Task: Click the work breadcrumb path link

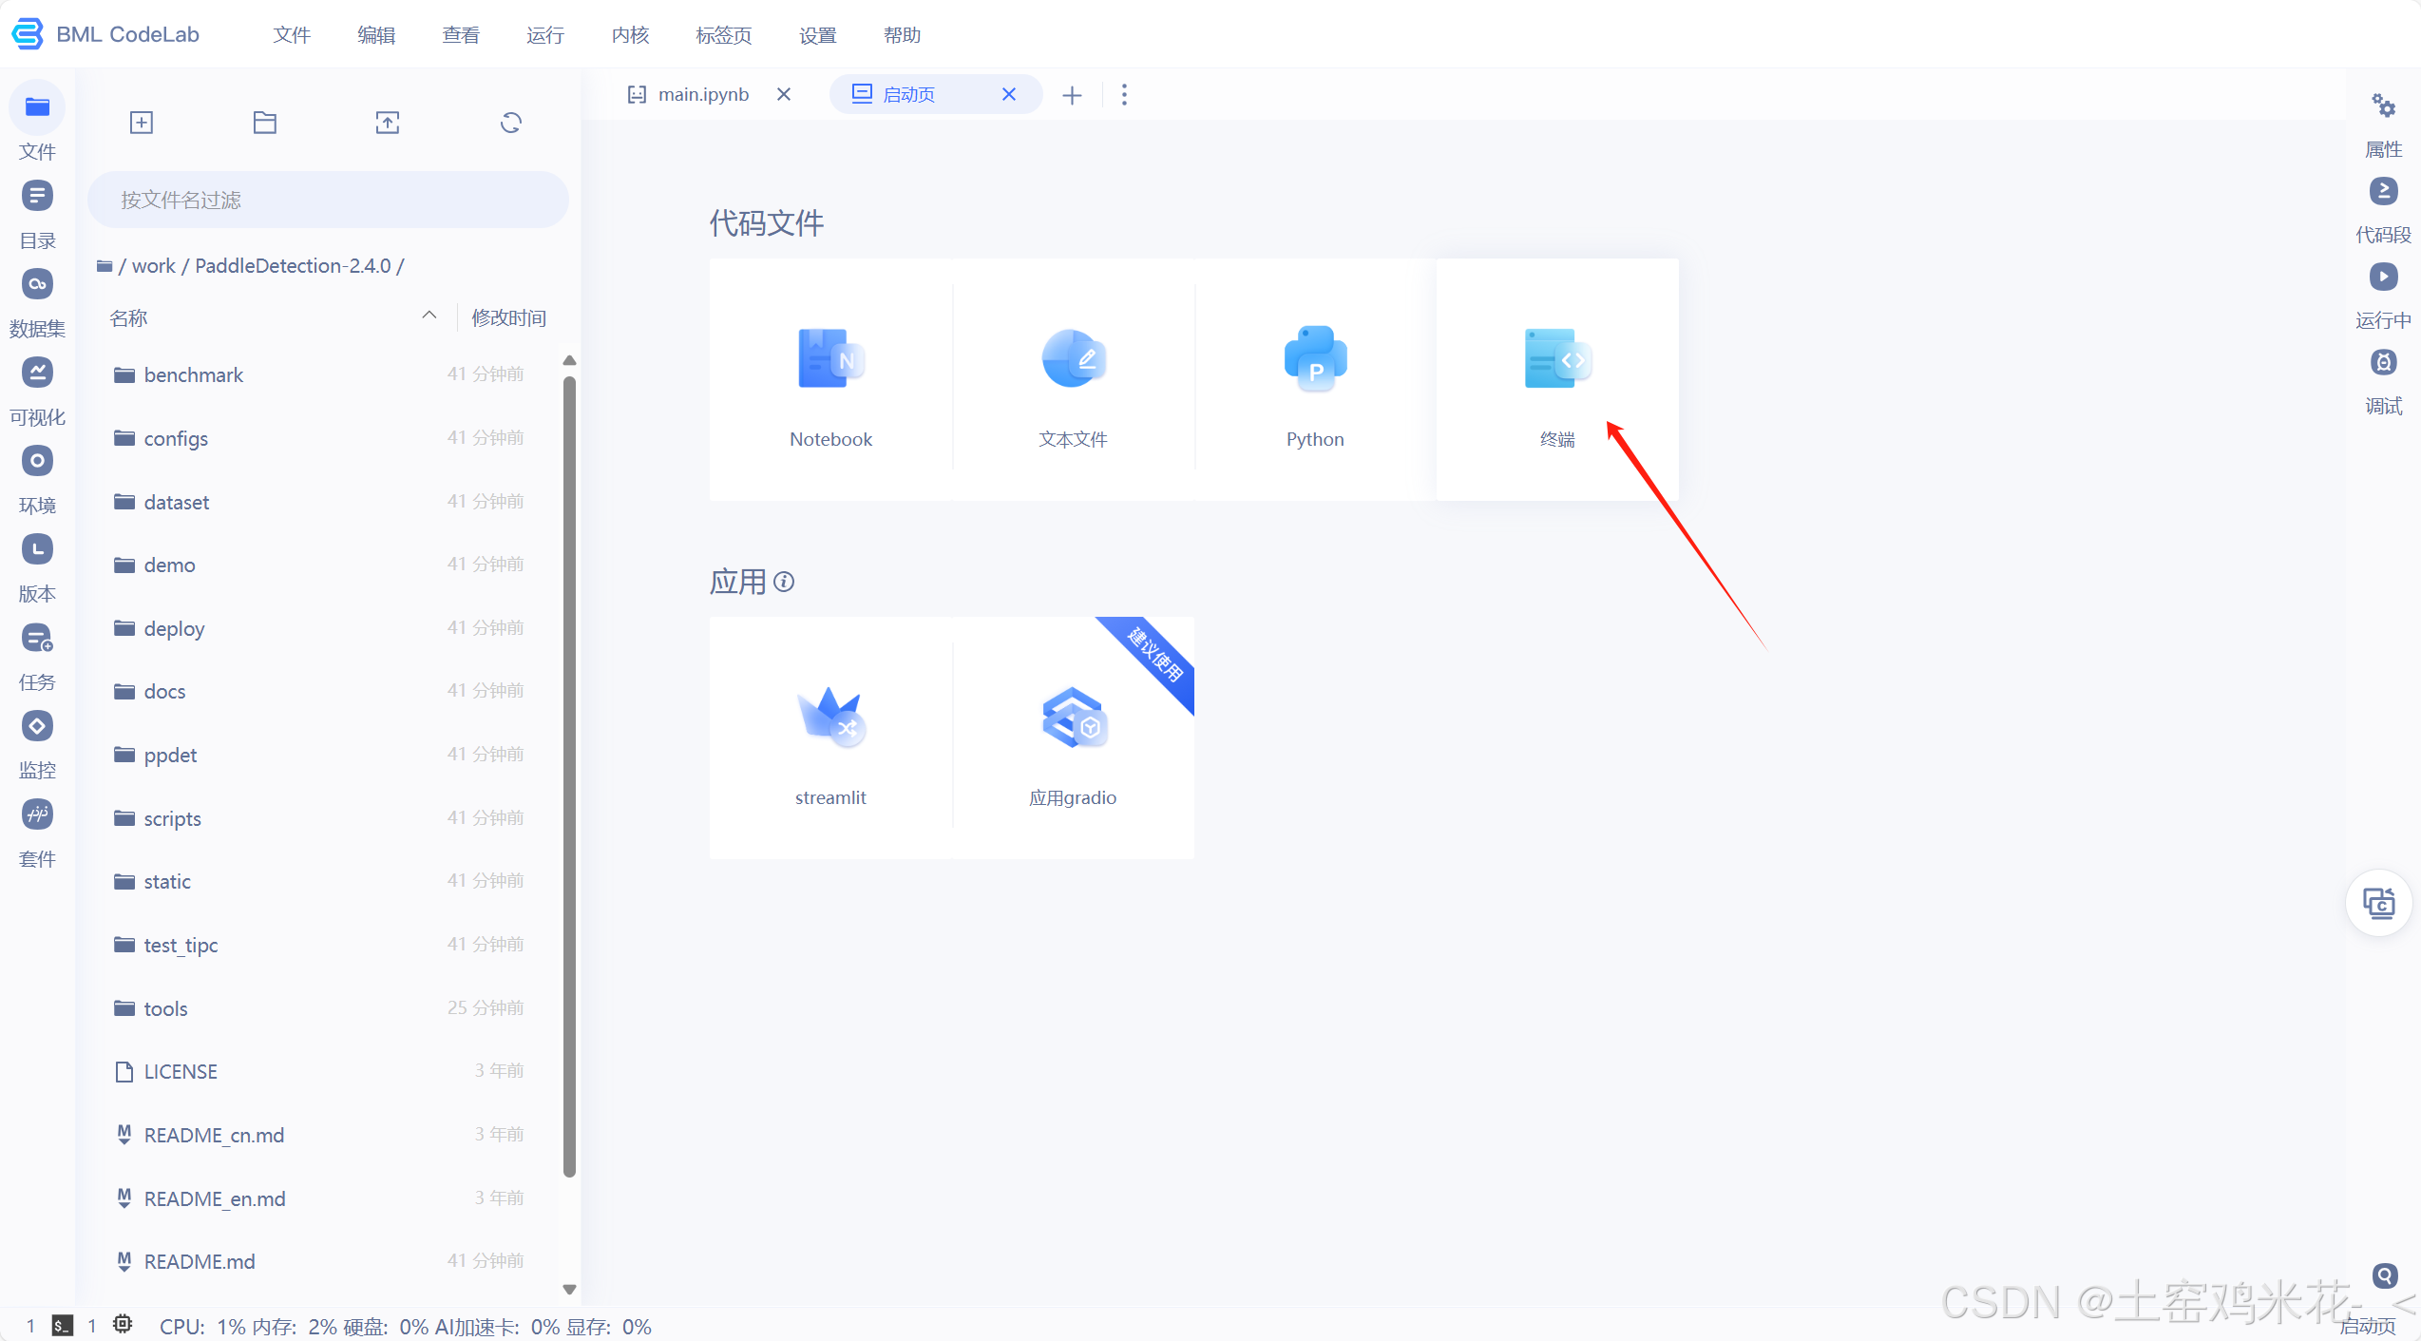Action: tap(153, 266)
